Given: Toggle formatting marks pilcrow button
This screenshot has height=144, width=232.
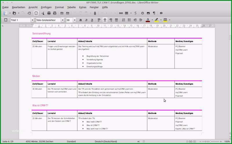Looking at the screenshot, I should (x=154, y=13).
